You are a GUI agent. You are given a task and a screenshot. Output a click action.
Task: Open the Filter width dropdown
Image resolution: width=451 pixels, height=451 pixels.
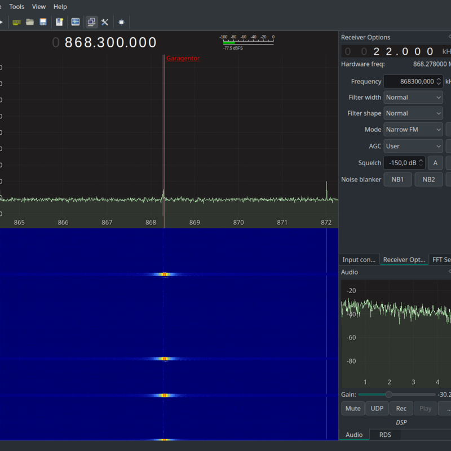pyautogui.click(x=413, y=98)
